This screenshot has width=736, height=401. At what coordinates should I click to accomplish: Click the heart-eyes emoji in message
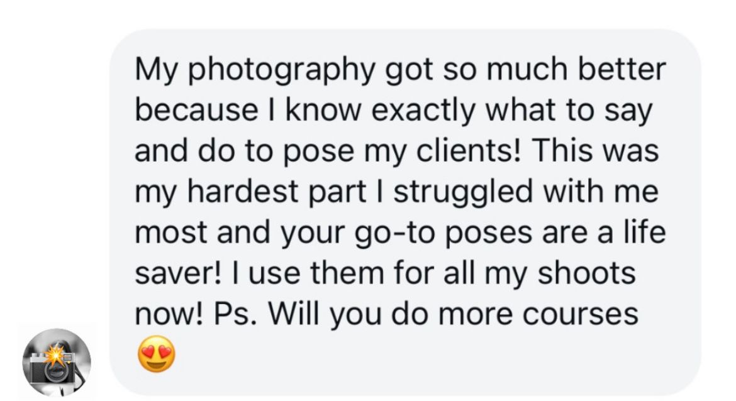[x=155, y=355]
